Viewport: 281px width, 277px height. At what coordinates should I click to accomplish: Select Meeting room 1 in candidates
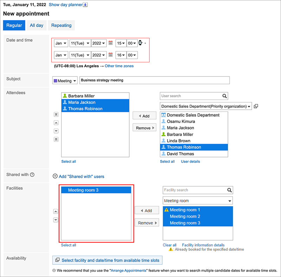click(198, 210)
